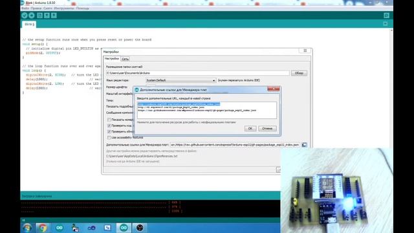Click the Open sketch toolbar icon
Screen dimensions: 414x233
(47, 16)
